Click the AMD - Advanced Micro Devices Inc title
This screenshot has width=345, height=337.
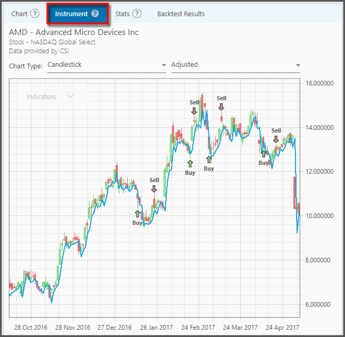[x=73, y=32]
